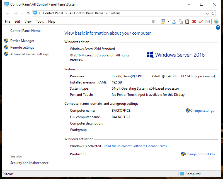This screenshot has height=179, width=223.
Task: Click the System breadcrumb segment
Action: (x=115, y=13)
